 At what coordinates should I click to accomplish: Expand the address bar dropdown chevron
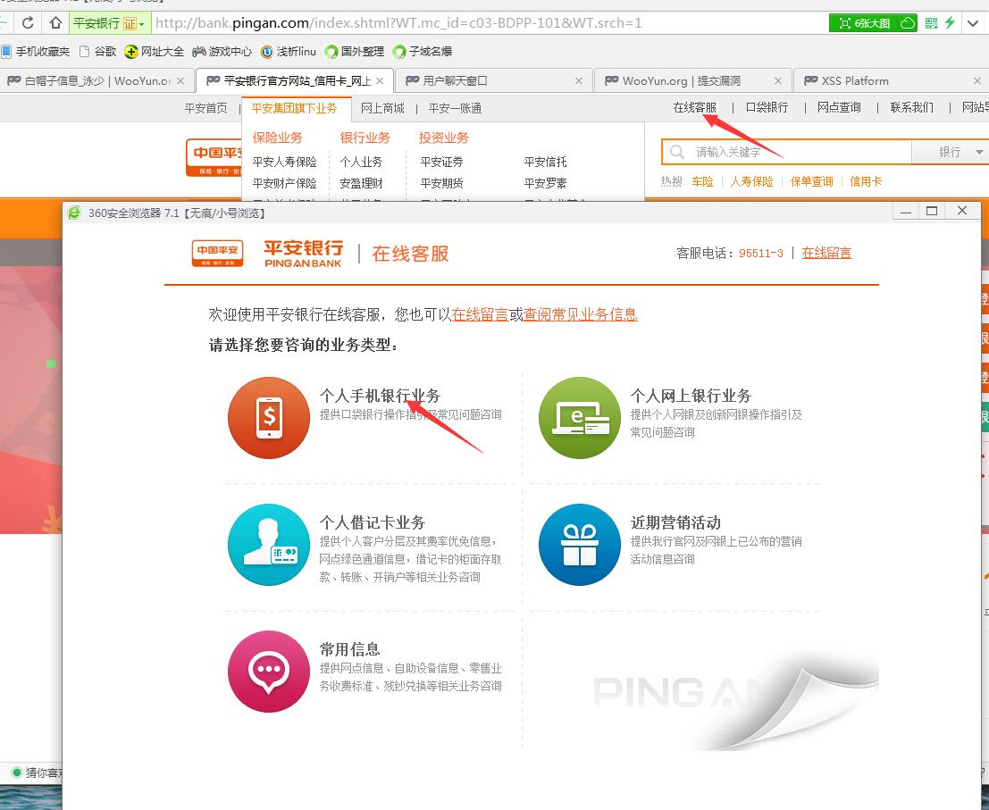click(973, 23)
